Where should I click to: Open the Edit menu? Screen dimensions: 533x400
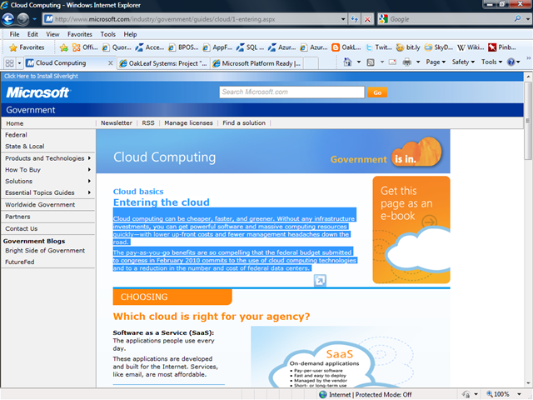coord(32,34)
